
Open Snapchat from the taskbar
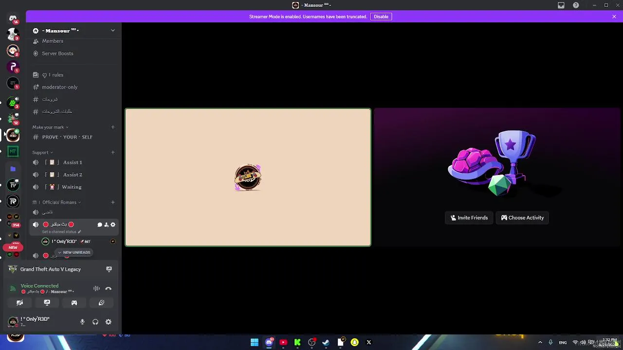[x=354, y=342]
